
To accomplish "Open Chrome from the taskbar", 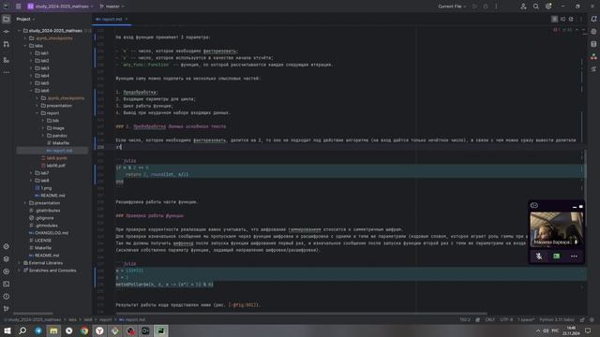I will (84, 330).
